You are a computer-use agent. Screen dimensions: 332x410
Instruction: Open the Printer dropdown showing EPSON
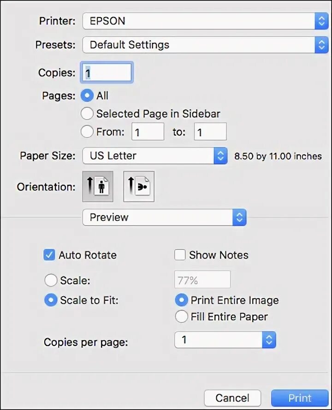tap(205, 21)
